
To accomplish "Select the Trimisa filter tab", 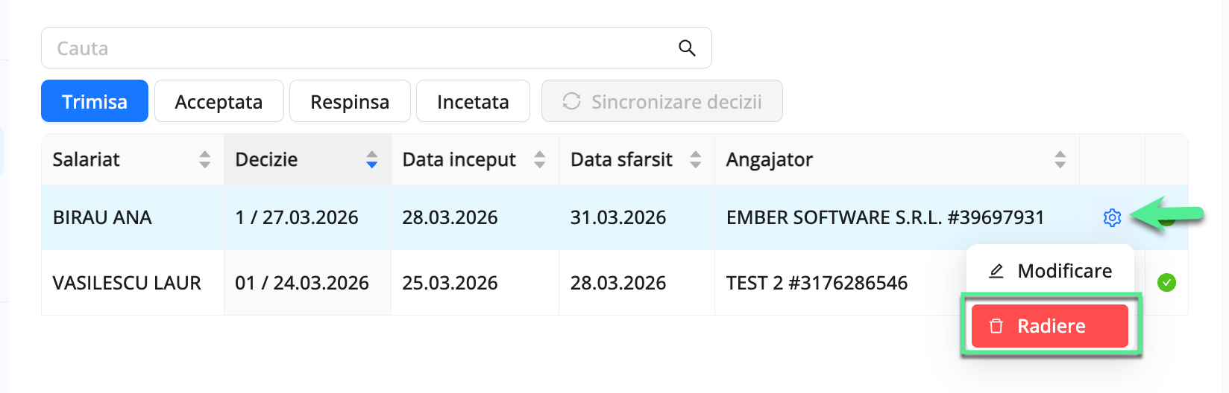I will pyautogui.click(x=95, y=101).
